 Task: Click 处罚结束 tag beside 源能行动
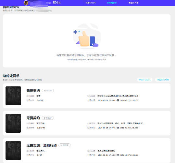coord(65,145)
